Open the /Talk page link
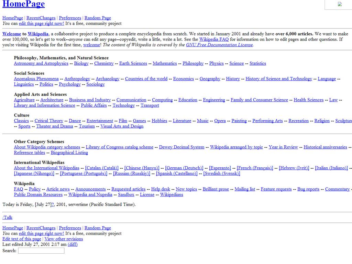This screenshot has height=264, width=352. (7, 218)
